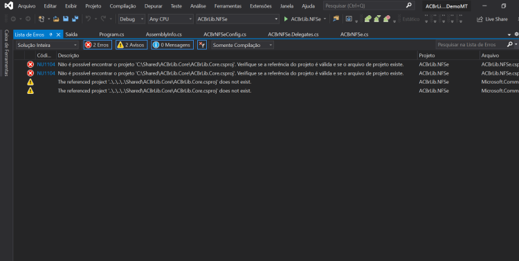Switch to the Saída tab
519x261 pixels.
71,35
